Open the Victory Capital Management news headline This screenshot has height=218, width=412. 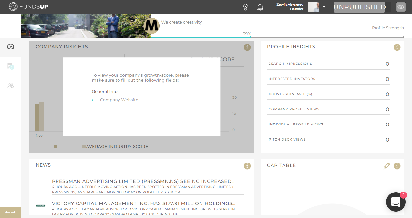pyautogui.click(x=144, y=203)
